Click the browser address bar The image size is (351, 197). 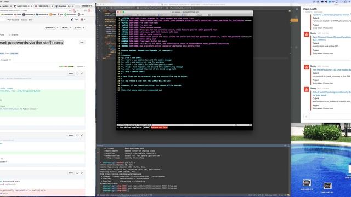click(33, 10)
